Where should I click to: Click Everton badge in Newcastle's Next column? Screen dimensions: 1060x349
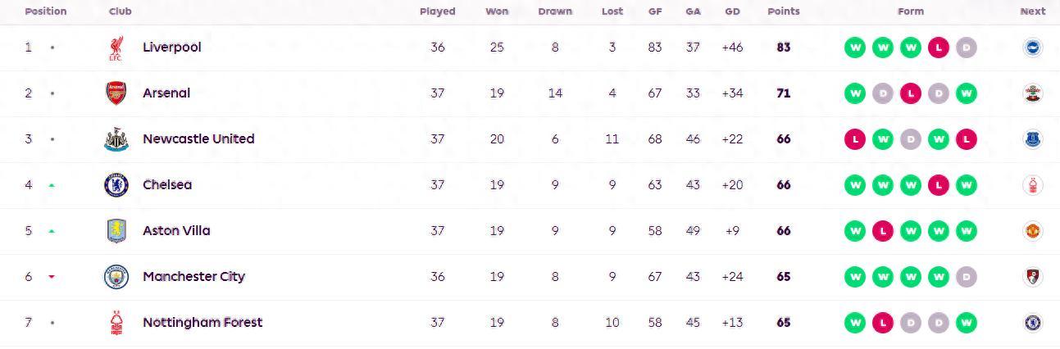tap(1033, 139)
